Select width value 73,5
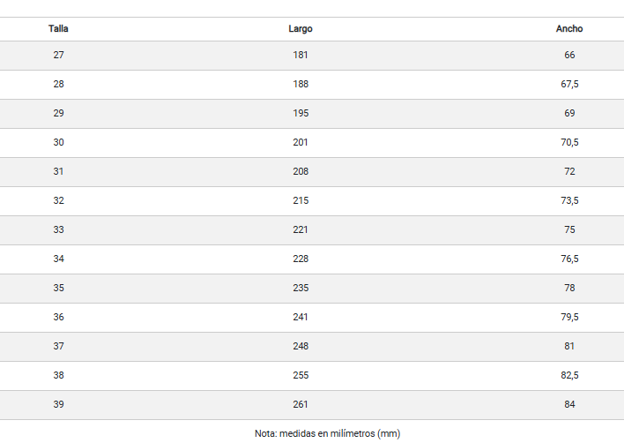The image size is (624, 443). [569, 200]
